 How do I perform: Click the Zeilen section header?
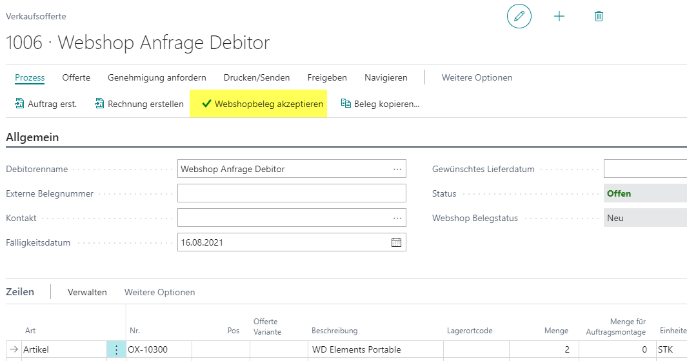(20, 292)
